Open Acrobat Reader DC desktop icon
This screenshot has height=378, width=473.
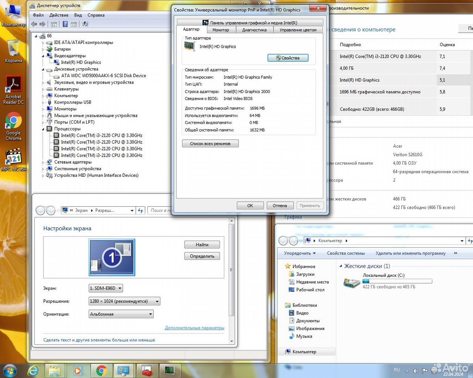pos(13,91)
